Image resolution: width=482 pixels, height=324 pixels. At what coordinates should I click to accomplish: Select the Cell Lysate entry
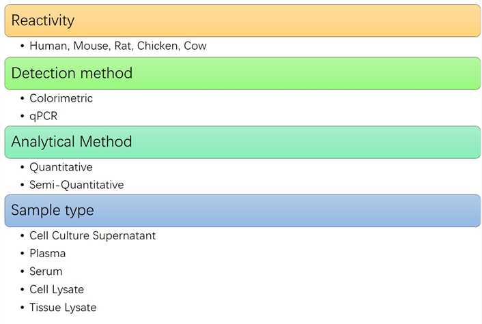[57, 289]
